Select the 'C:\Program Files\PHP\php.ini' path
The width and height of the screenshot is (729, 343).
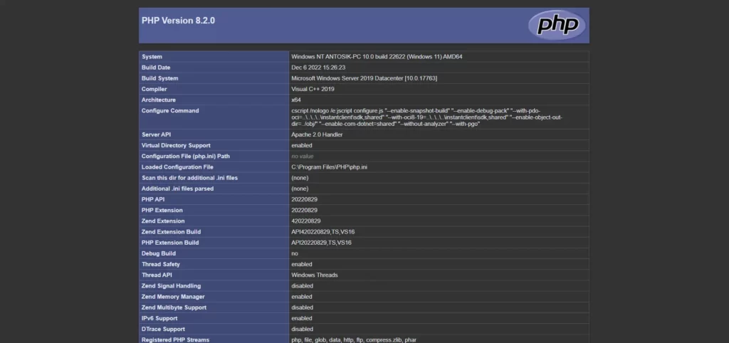(x=329, y=167)
